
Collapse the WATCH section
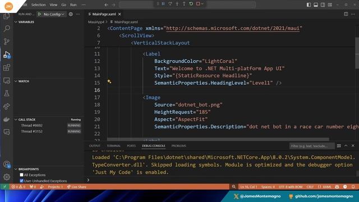(x=16, y=81)
